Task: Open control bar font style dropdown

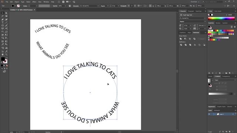Action: [x=108, y=6]
